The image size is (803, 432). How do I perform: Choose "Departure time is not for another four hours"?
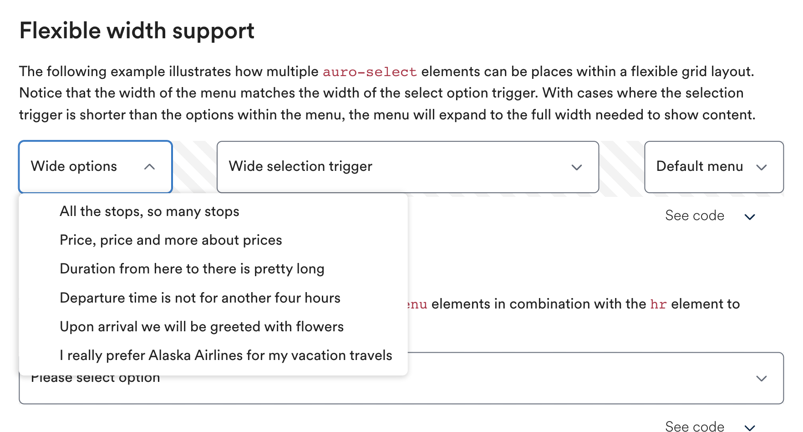[199, 298]
